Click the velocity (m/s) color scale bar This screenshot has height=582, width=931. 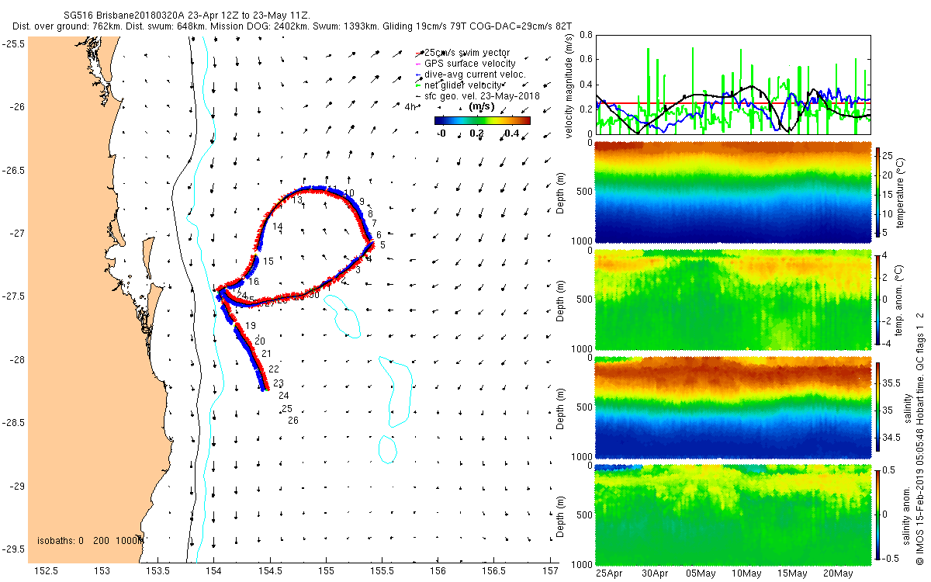click(483, 120)
